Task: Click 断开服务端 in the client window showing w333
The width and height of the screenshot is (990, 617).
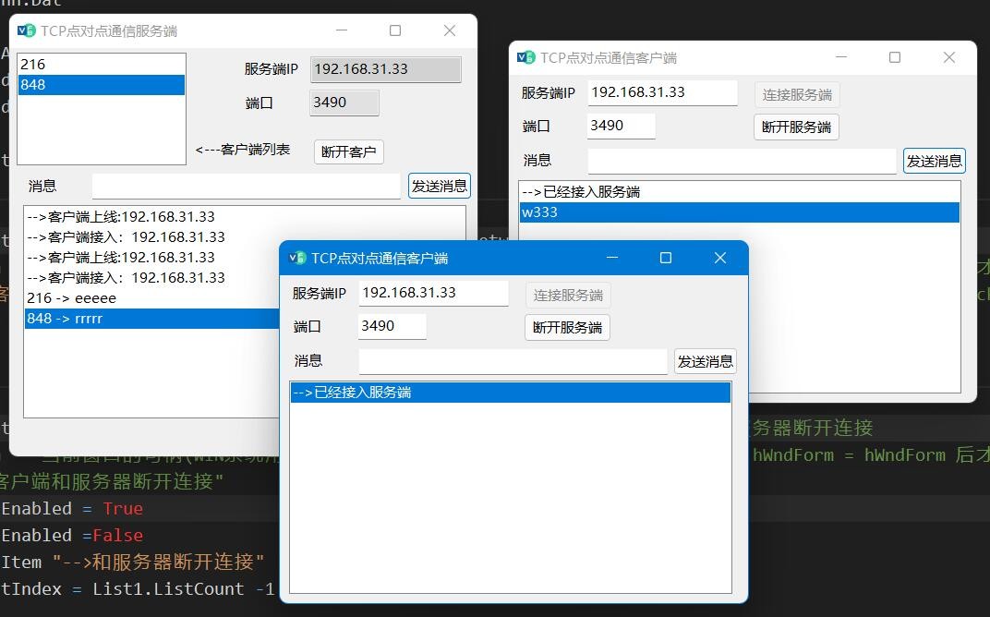Action: tap(796, 127)
